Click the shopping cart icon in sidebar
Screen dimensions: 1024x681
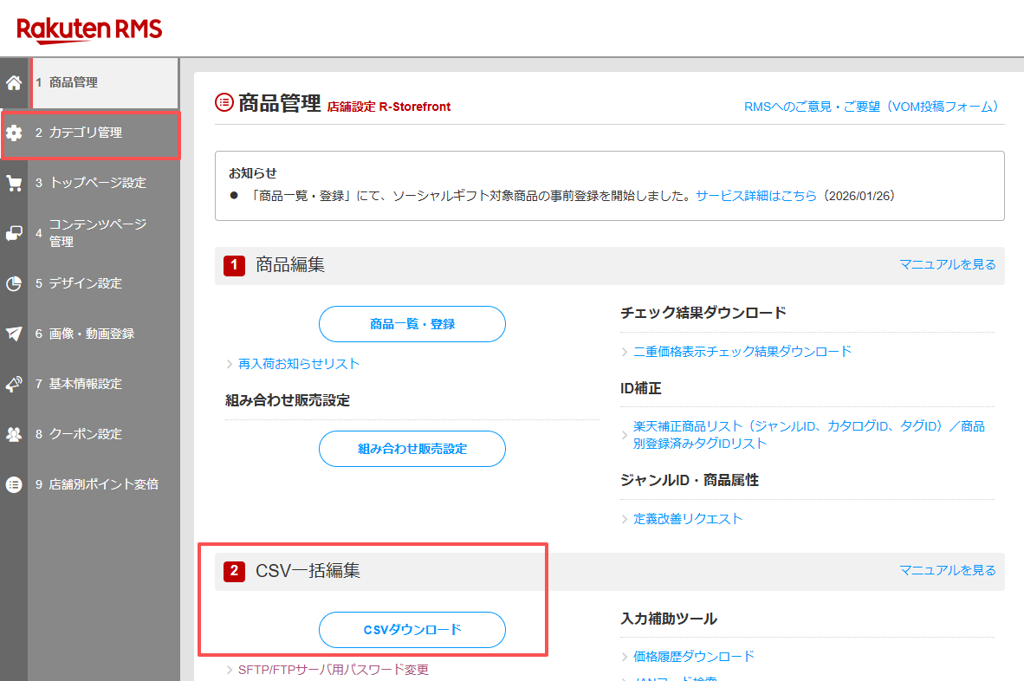point(14,184)
